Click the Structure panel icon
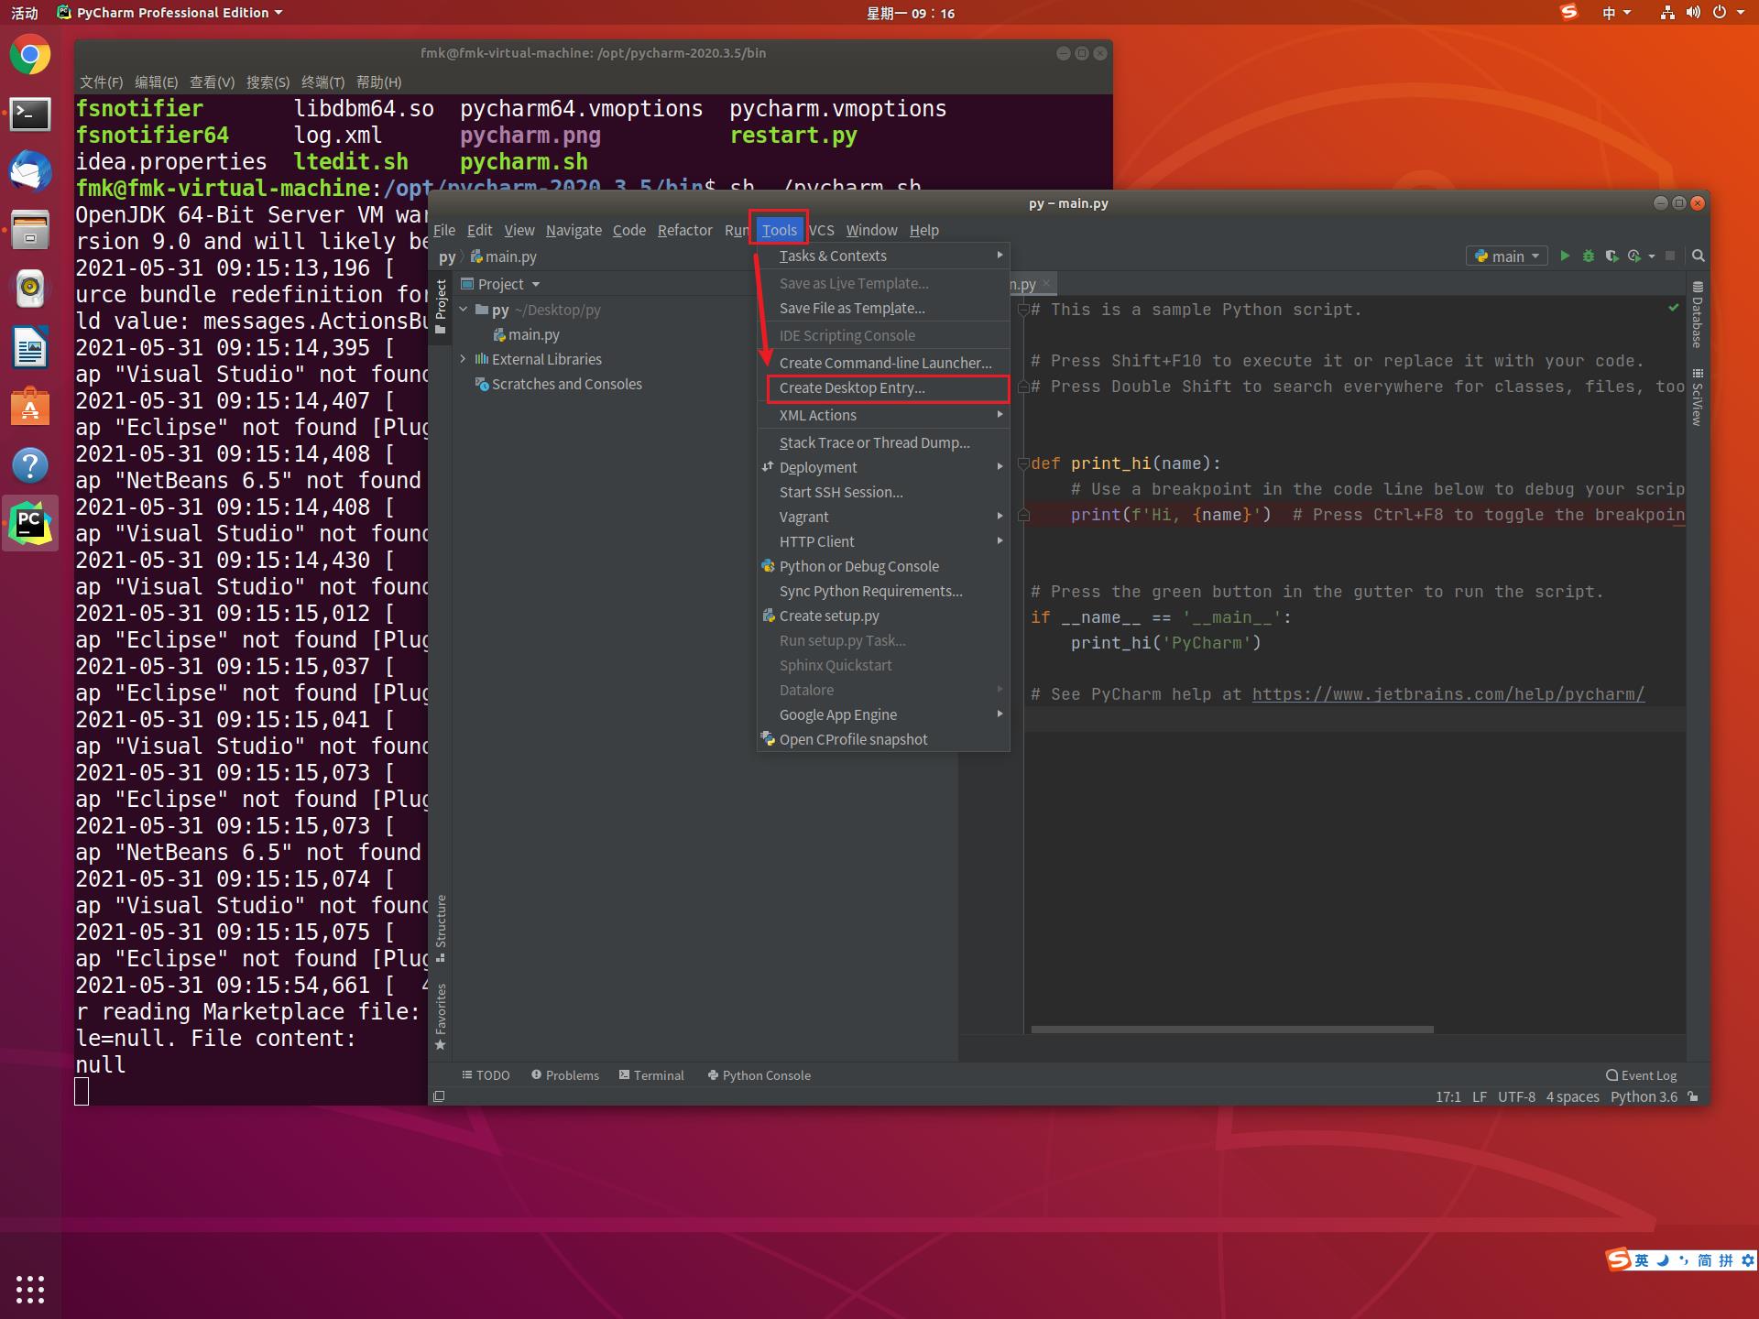Viewport: 1759px width, 1319px height. pos(442,928)
